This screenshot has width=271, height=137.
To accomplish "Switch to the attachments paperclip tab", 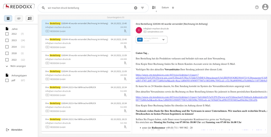I will coord(19,18).
